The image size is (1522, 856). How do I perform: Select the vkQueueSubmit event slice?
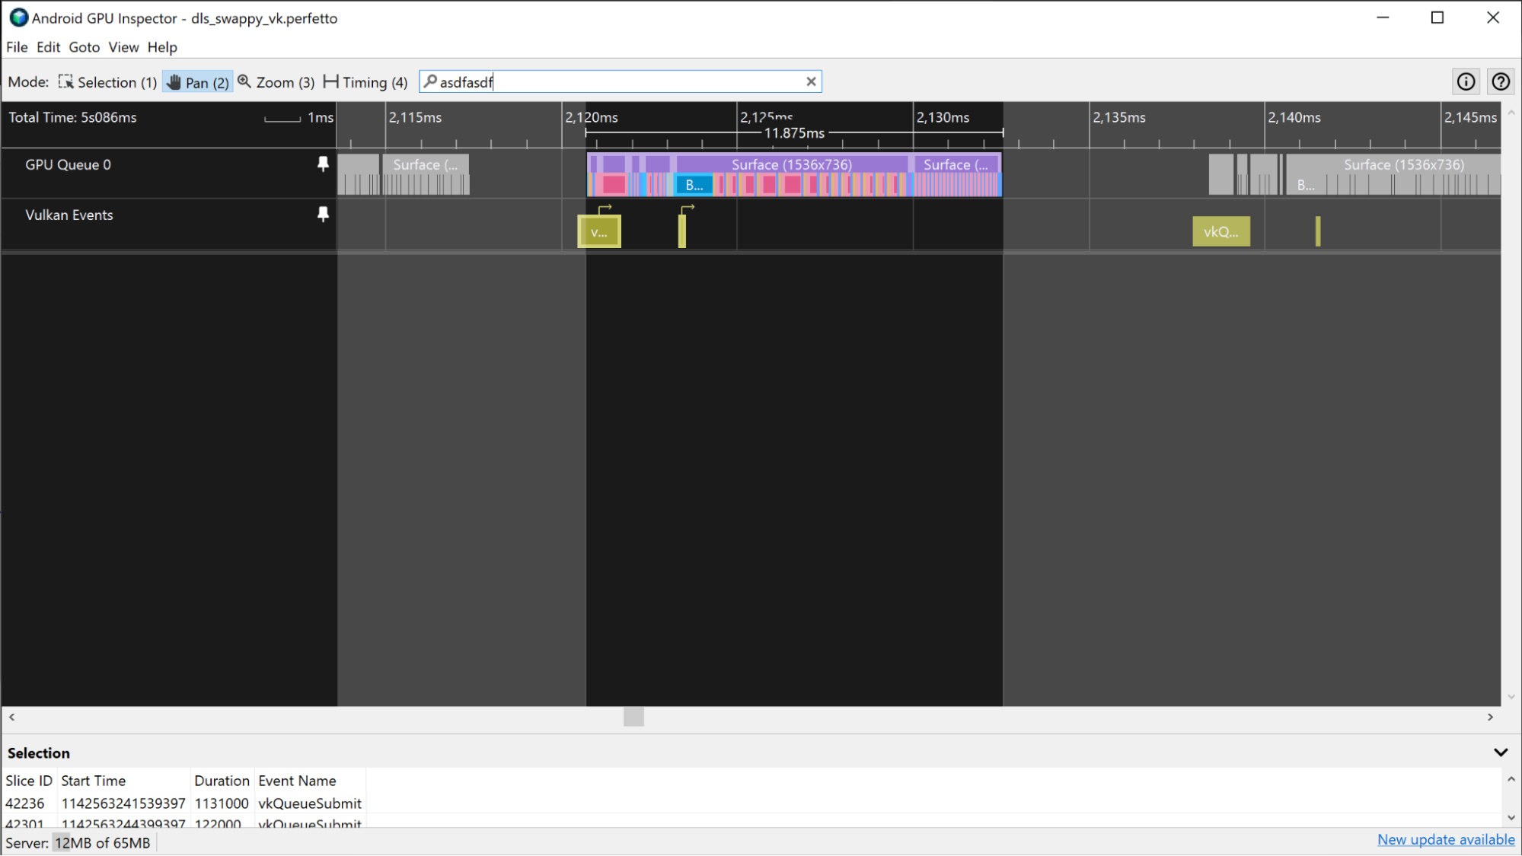coord(1219,231)
